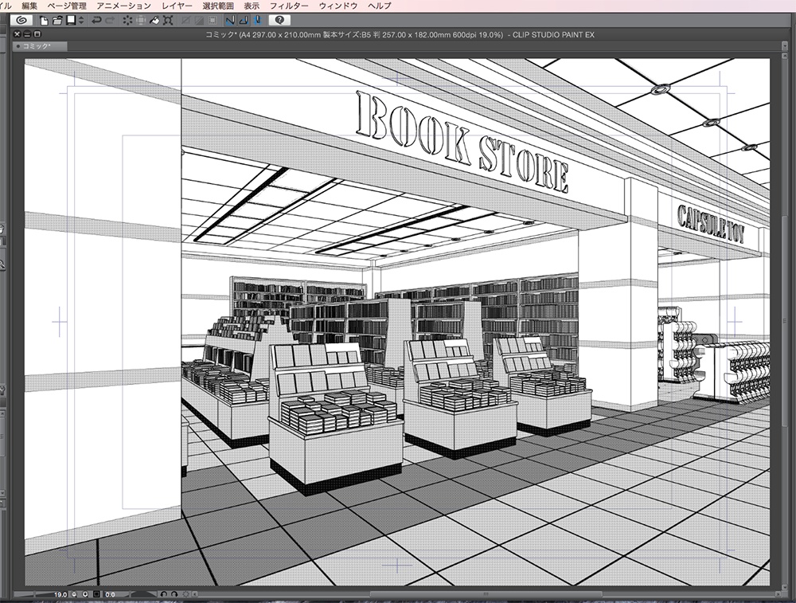
Task: Open the ページ管理 menu
Action: click(67, 6)
